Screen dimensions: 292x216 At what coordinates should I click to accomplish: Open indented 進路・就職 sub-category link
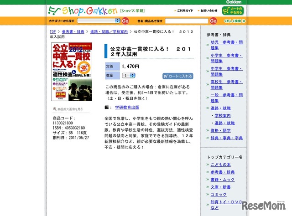[224, 123]
